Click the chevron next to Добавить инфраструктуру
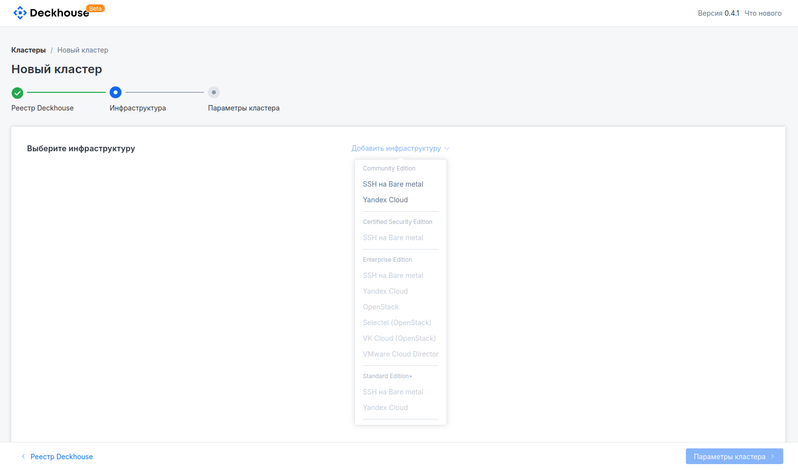The image size is (798, 470). pyautogui.click(x=447, y=148)
